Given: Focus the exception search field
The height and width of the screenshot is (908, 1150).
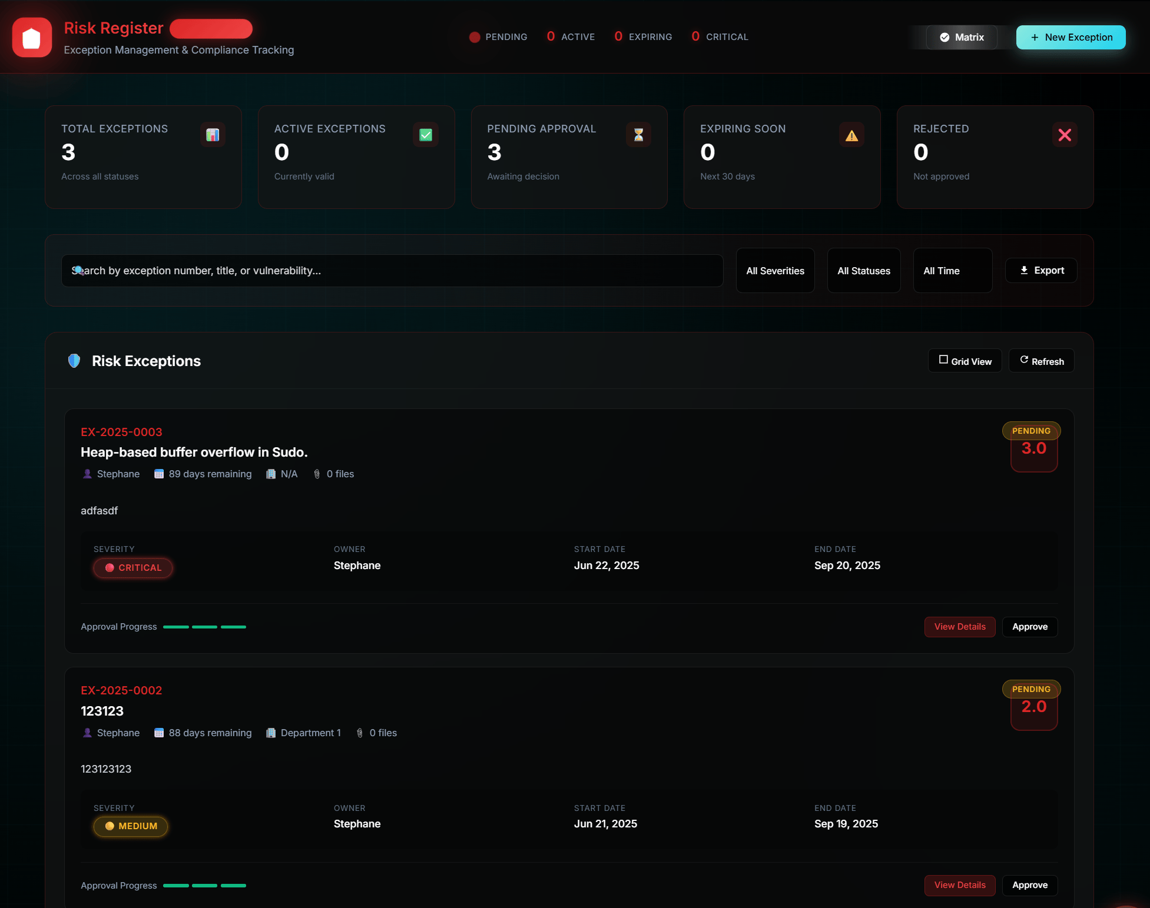Looking at the screenshot, I should (x=392, y=271).
